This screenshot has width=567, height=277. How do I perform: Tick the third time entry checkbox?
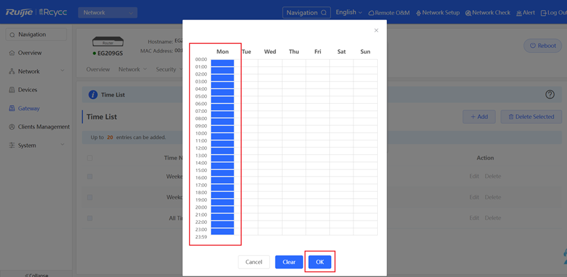coord(90,218)
